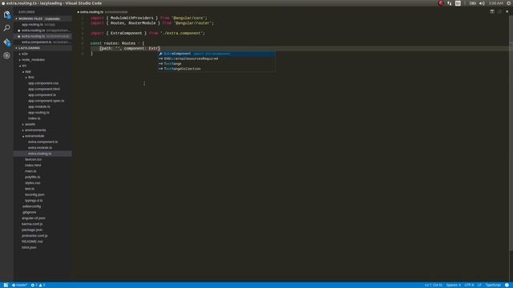Open index.ts under app folder
The width and height of the screenshot is (513, 288).
pyautogui.click(x=34, y=118)
